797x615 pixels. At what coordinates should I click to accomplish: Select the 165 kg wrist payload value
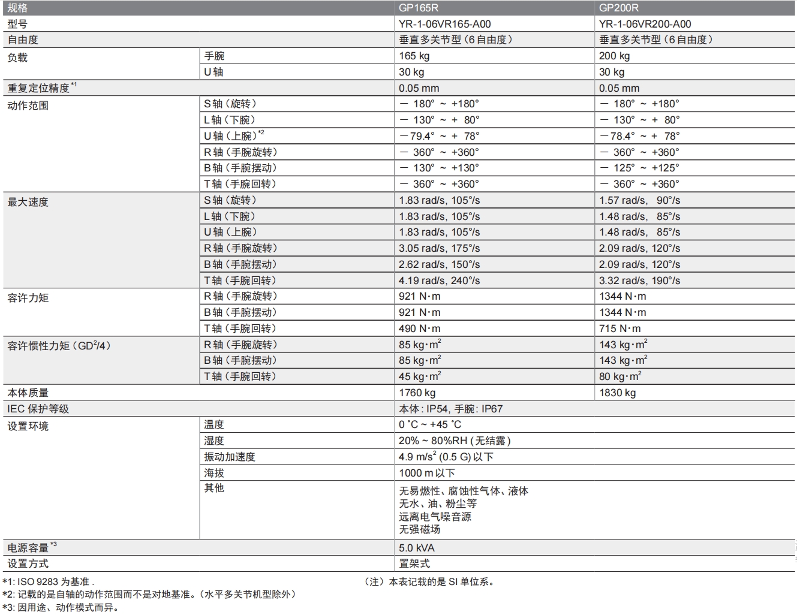pos(414,56)
